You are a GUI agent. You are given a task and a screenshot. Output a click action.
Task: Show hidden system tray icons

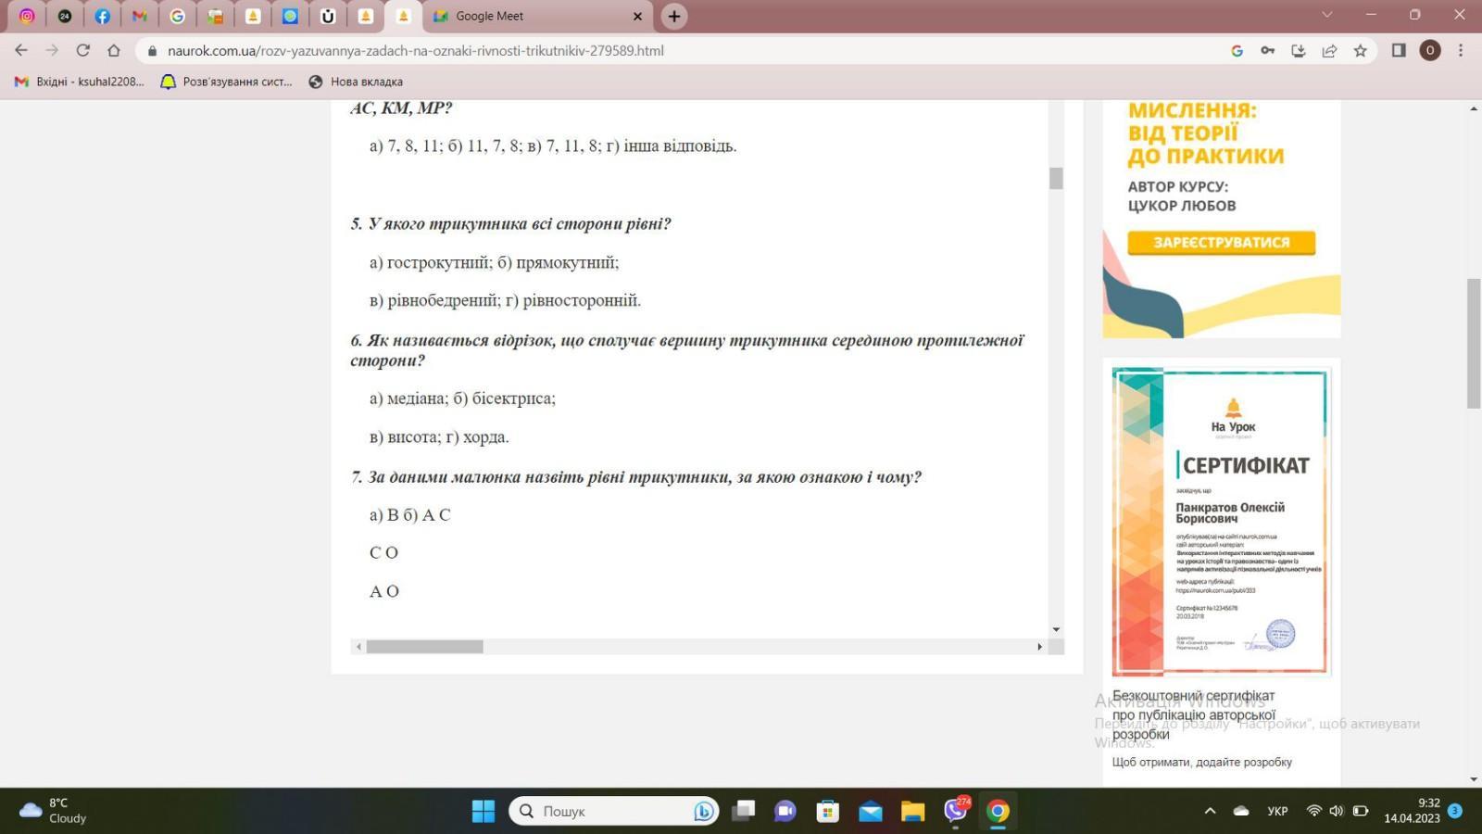pyautogui.click(x=1210, y=811)
